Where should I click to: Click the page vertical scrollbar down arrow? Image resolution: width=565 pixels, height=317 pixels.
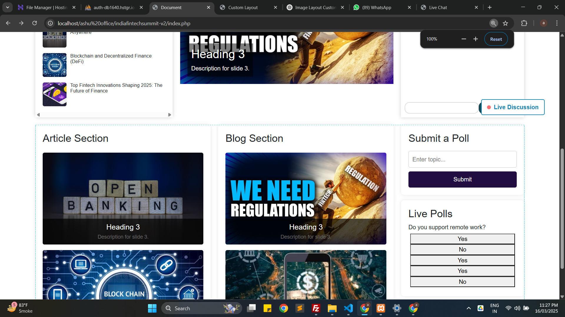(562, 297)
